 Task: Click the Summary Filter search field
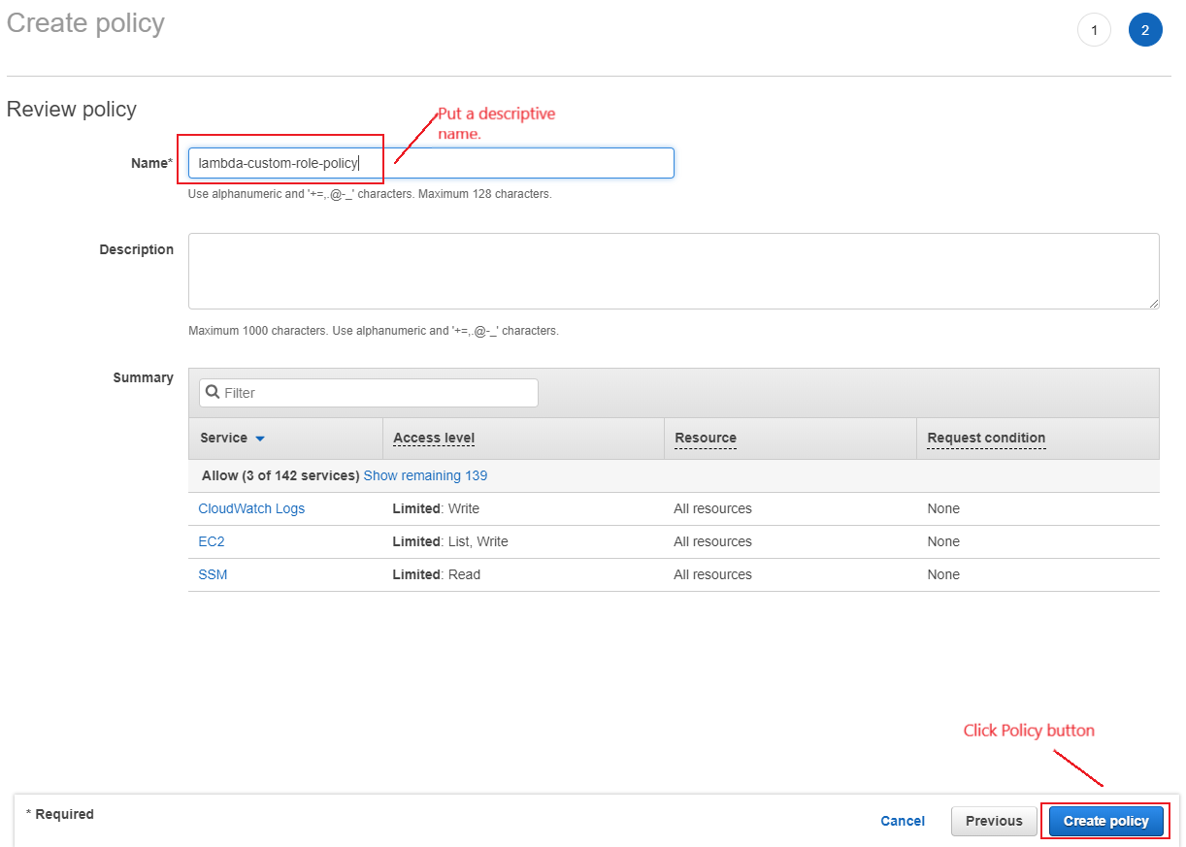pyautogui.click(x=369, y=392)
